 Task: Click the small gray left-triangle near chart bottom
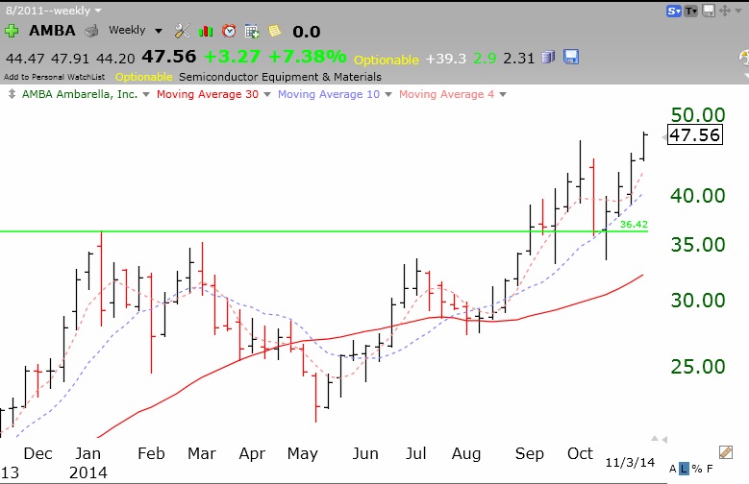point(664,439)
